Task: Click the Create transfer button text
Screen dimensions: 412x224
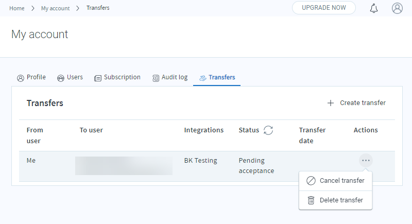Action: 363,103
